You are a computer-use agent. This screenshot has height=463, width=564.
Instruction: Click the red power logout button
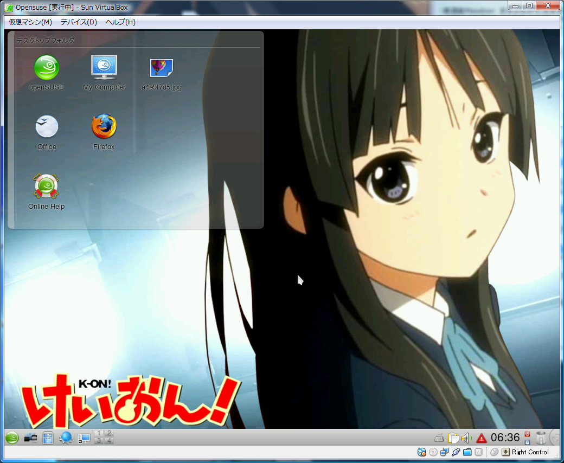point(527,434)
